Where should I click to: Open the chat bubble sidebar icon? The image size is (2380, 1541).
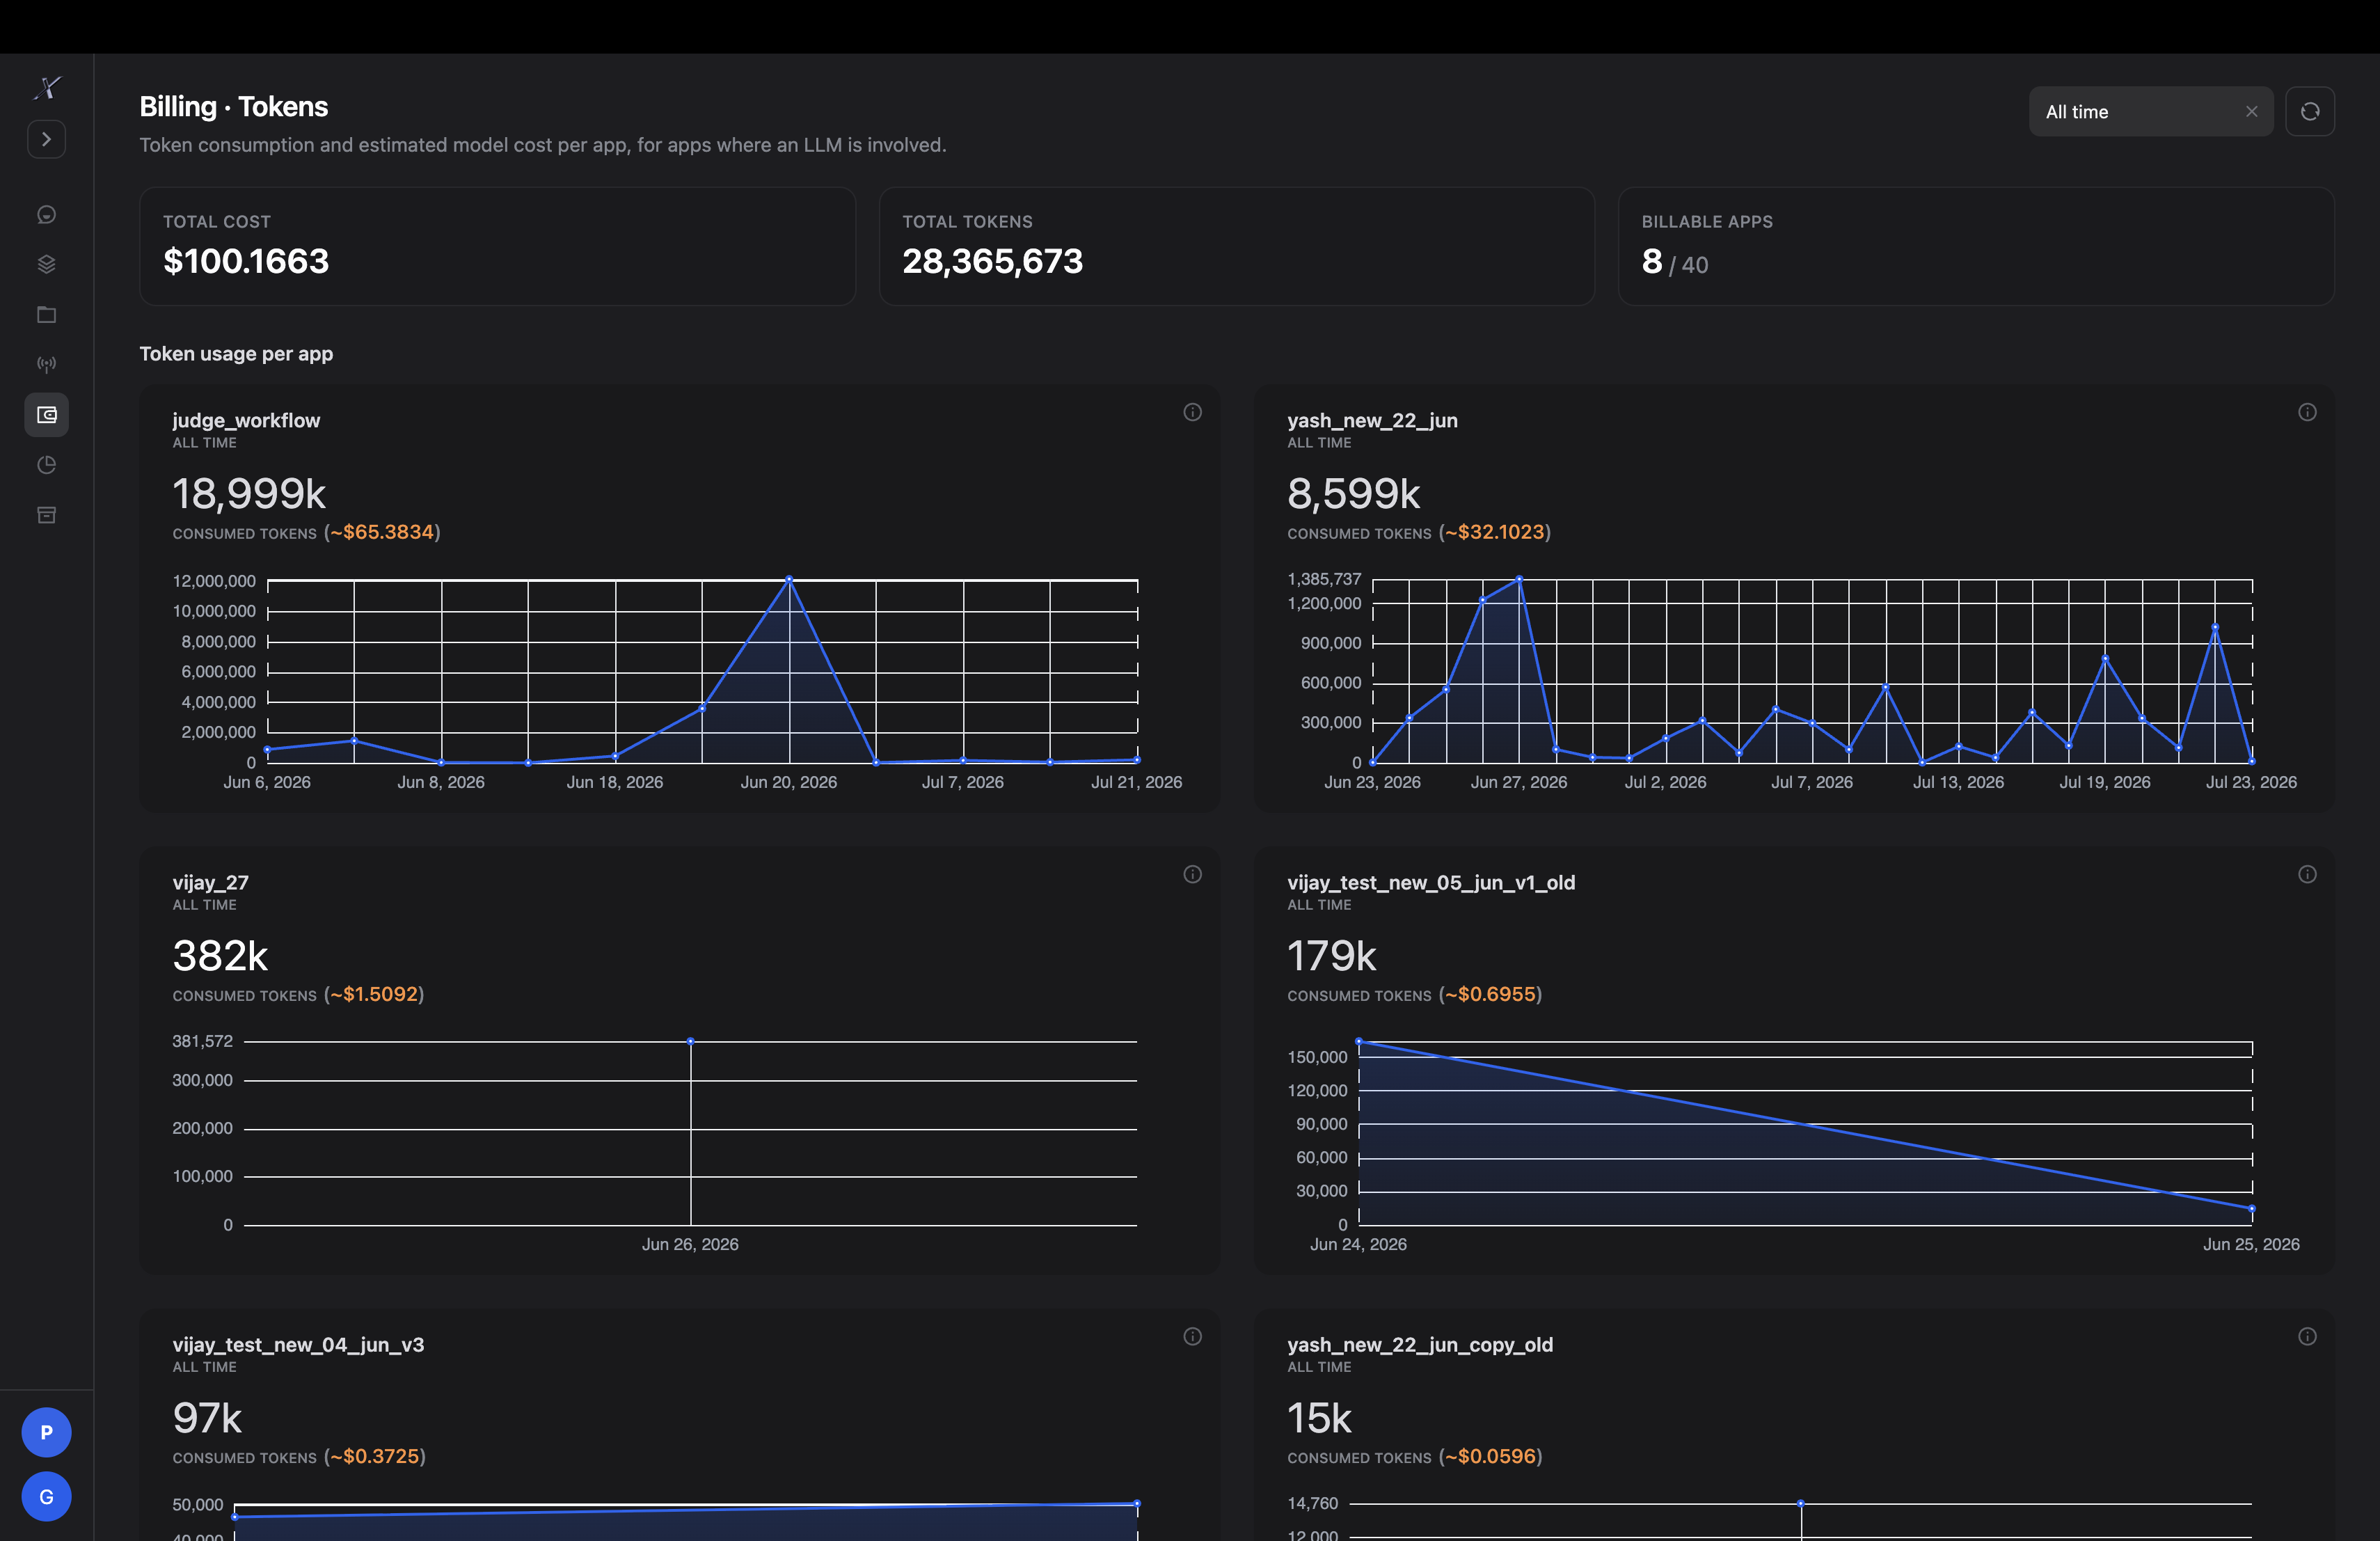(x=46, y=215)
